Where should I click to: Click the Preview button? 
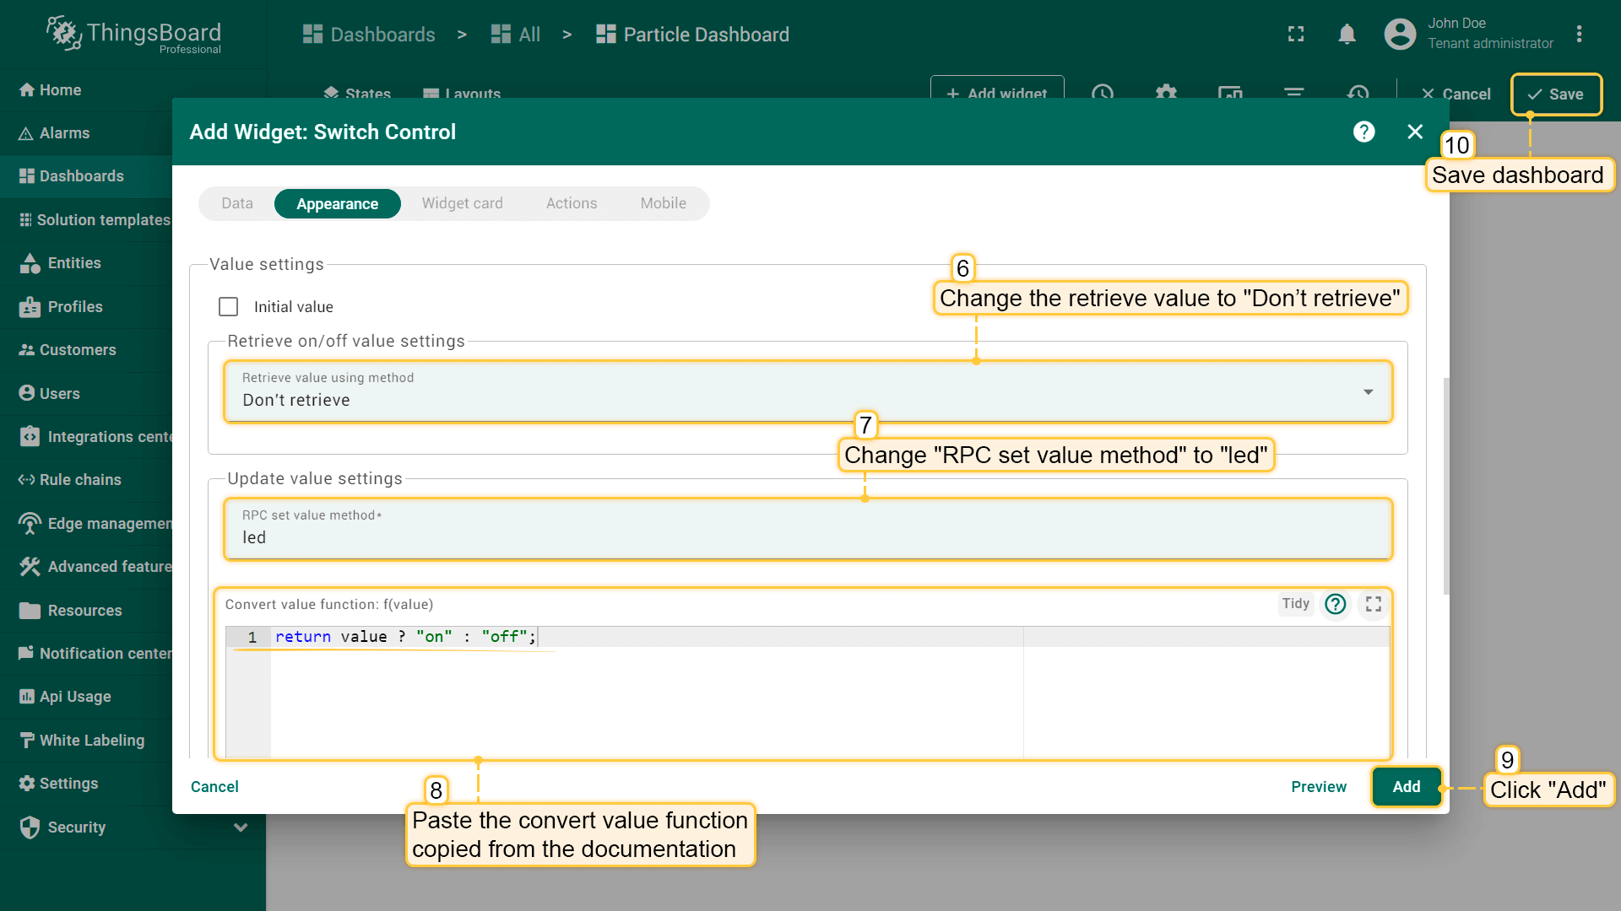(x=1318, y=786)
